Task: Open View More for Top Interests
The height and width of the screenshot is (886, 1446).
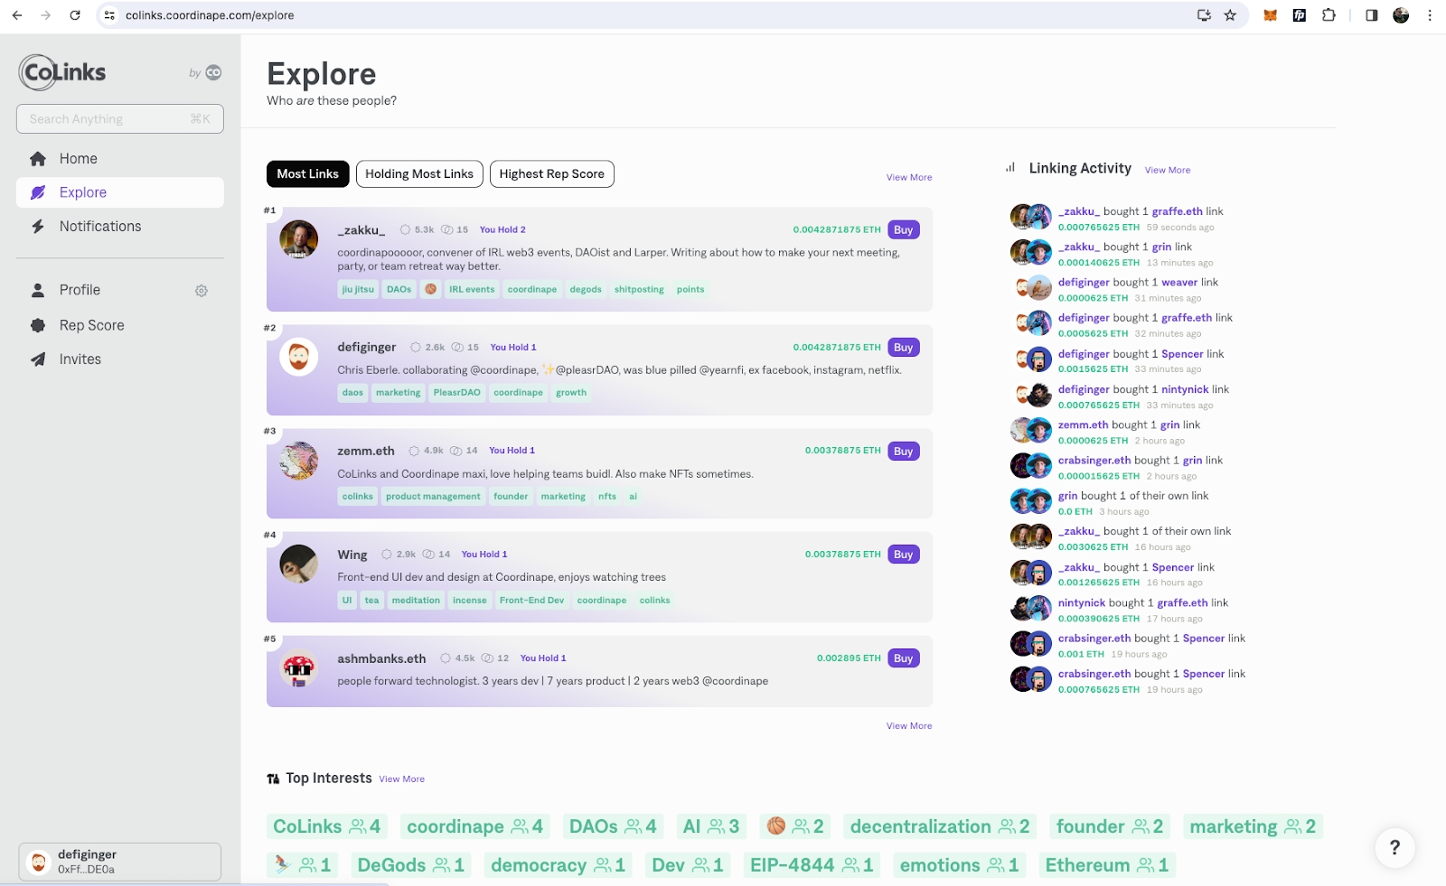Action: [x=402, y=779]
